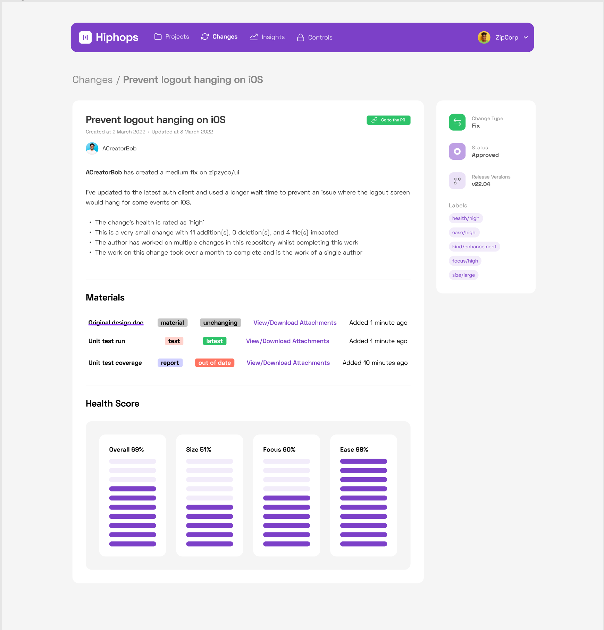The image size is (604, 630).
Task: Click the Ease 98% health card
Action: [x=364, y=496]
